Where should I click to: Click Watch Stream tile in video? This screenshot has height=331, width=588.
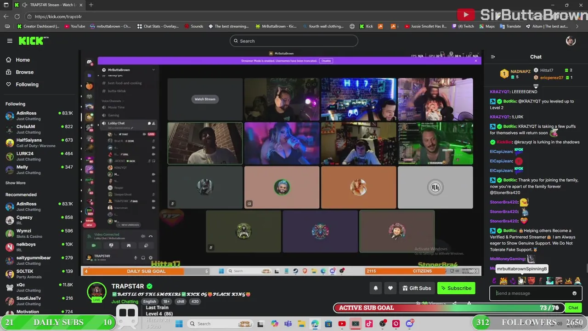click(x=205, y=99)
